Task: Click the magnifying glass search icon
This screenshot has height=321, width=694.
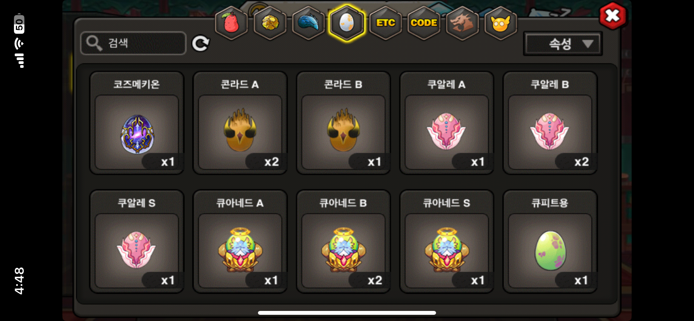Action: coord(94,43)
